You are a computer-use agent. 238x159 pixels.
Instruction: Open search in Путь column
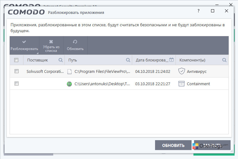coord(128,60)
